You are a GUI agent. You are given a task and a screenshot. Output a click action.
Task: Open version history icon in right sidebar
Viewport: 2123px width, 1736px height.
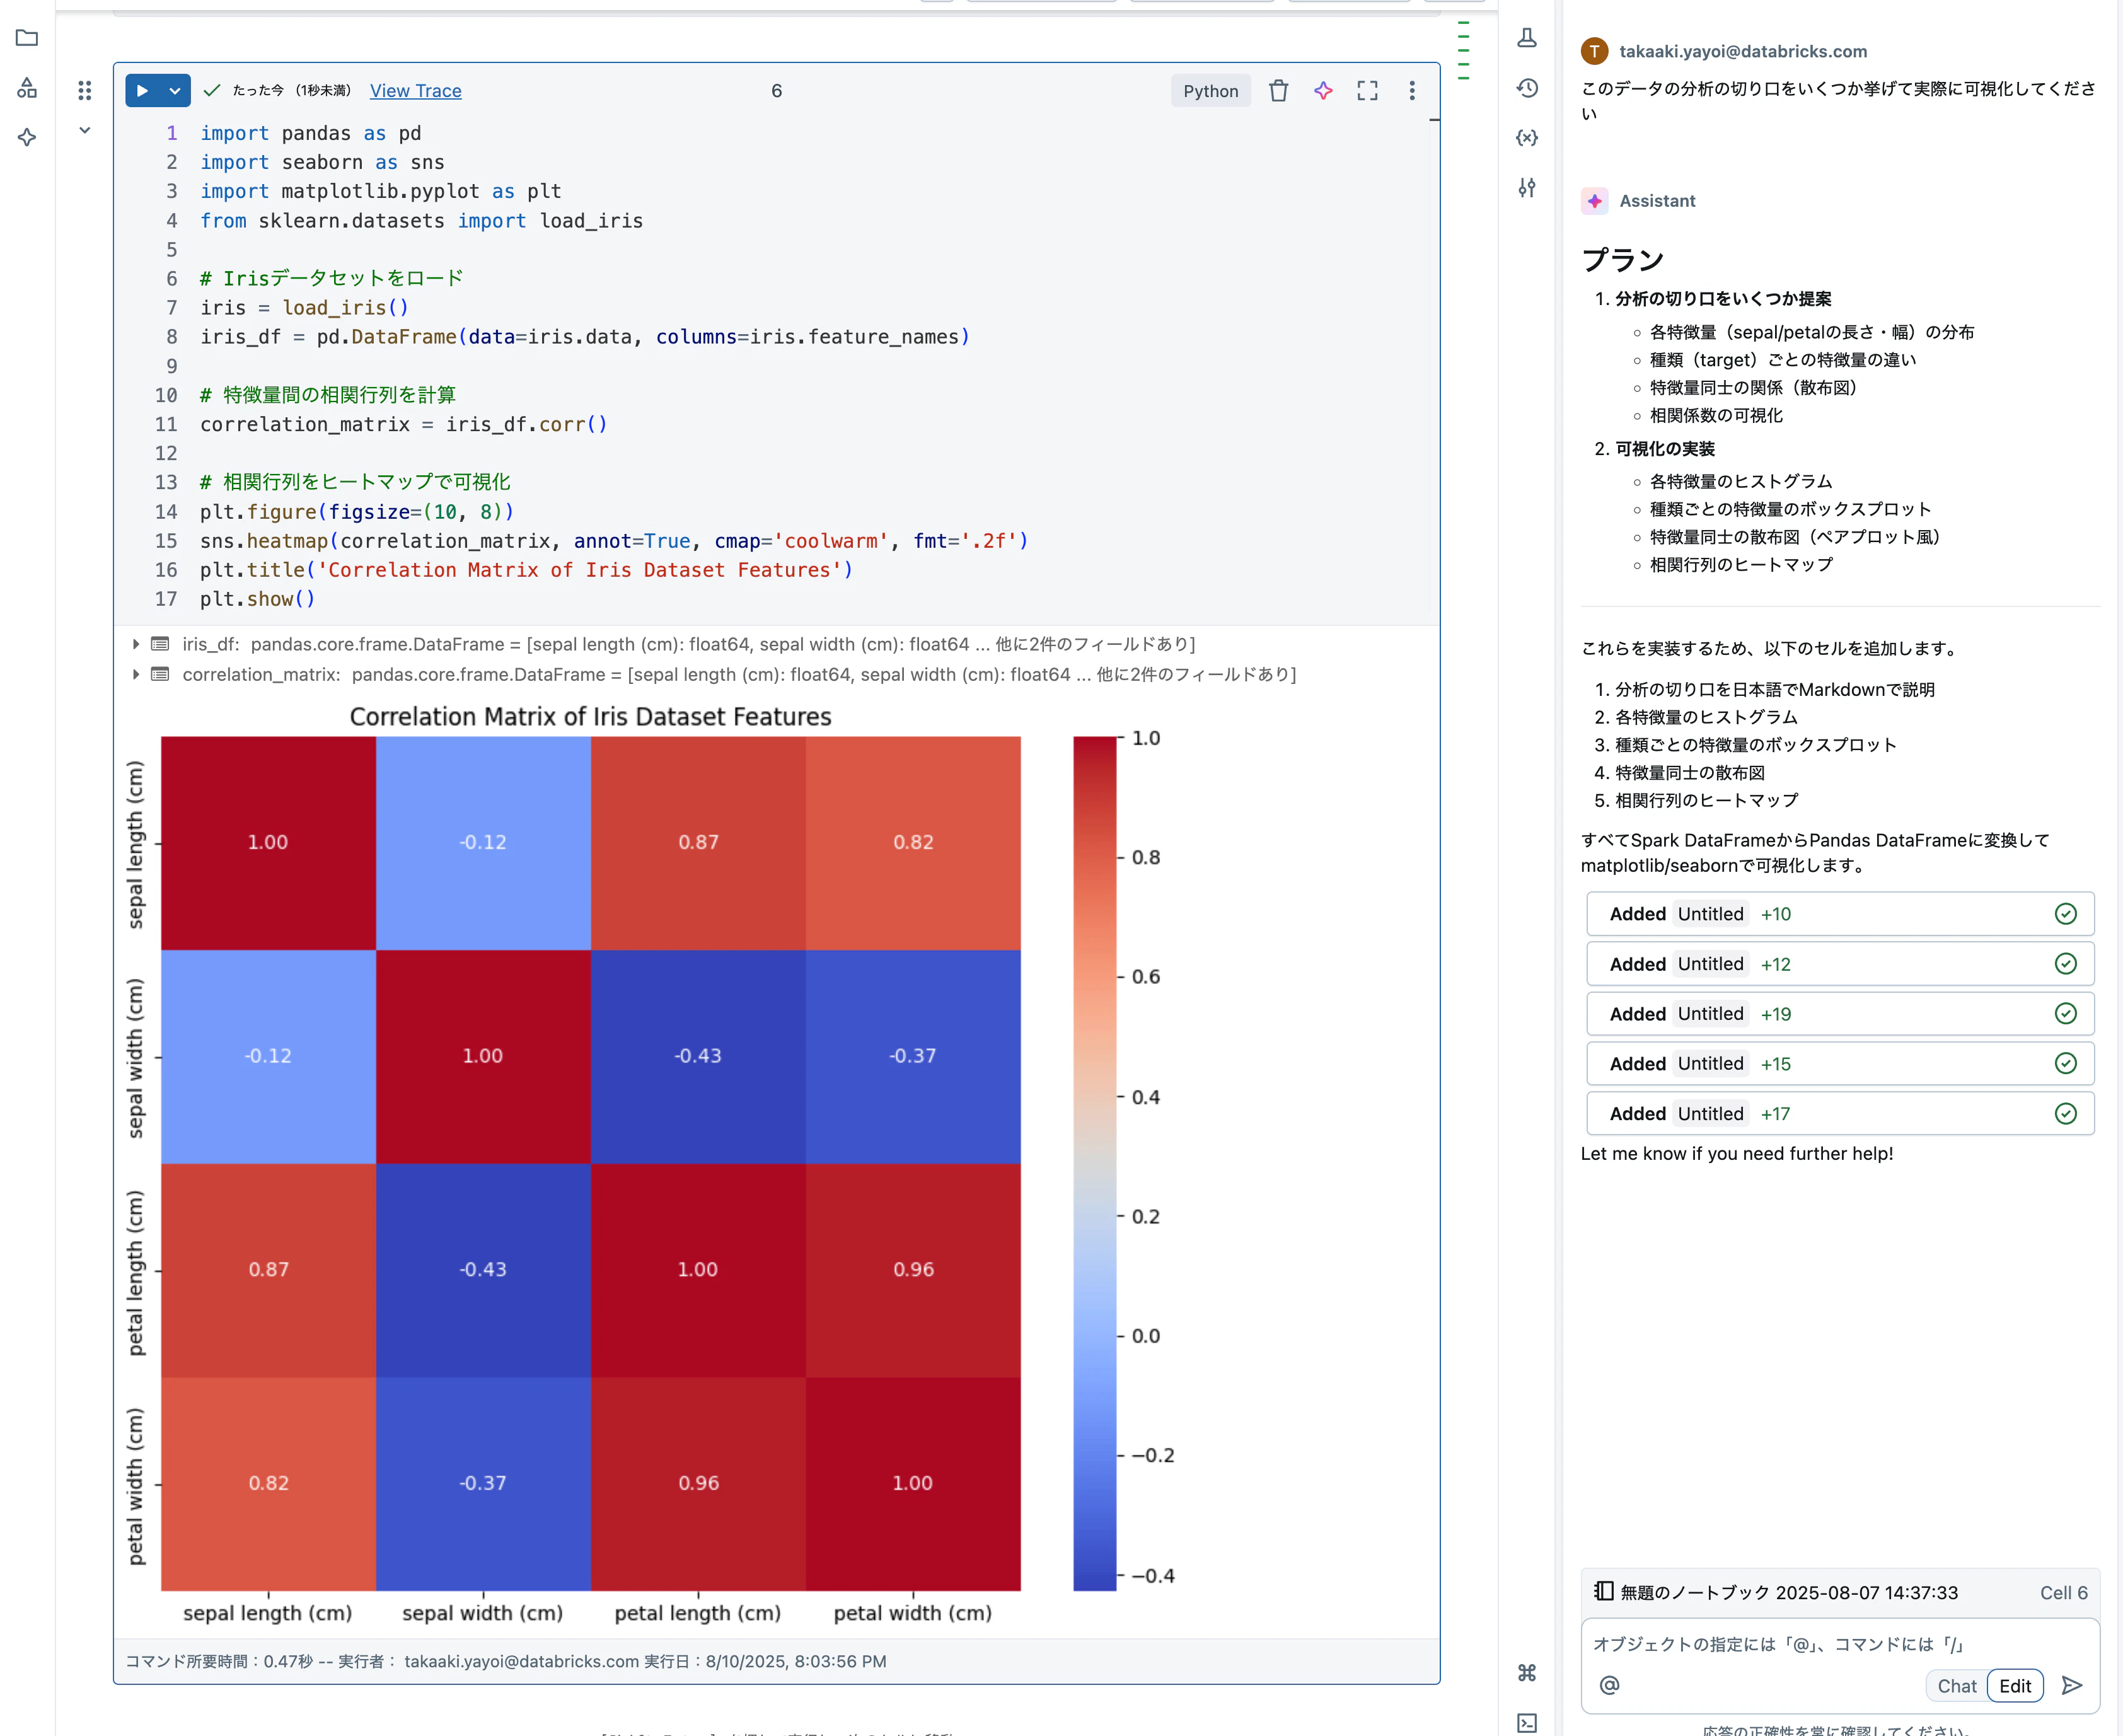1527,88
